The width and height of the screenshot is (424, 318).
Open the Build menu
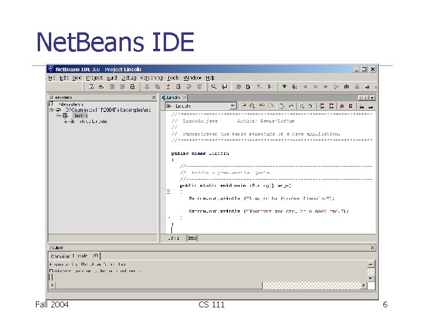112,78
